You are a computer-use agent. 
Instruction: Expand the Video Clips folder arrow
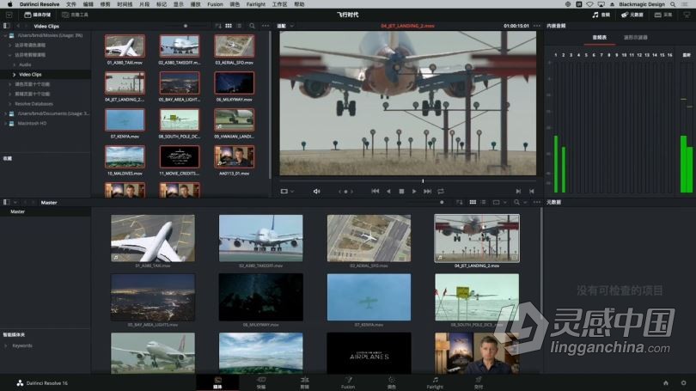tap(15, 75)
